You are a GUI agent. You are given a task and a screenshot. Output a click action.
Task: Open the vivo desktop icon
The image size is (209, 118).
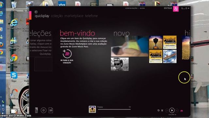[x=62, y=4]
